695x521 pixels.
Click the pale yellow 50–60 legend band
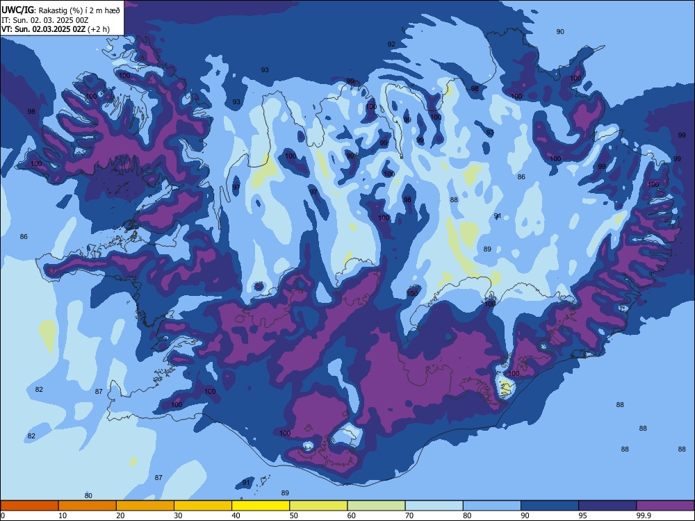(x=318, y=506)
